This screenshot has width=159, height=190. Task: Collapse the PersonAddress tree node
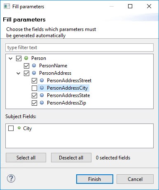click(19, 73)
